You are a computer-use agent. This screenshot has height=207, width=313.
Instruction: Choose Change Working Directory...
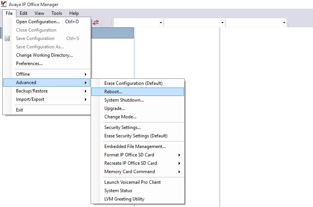47,55
